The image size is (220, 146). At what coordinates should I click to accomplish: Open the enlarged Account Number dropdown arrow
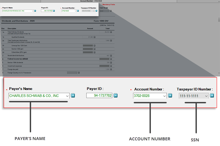click(164, 96)
